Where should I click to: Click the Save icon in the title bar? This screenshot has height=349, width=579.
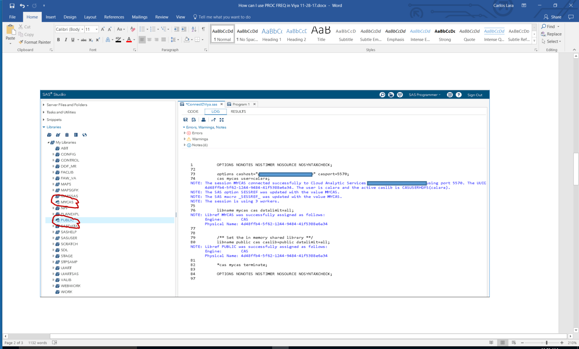pyautogui.click(x=12, y=5)
